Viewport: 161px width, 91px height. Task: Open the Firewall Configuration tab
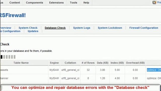click(144, 28)
